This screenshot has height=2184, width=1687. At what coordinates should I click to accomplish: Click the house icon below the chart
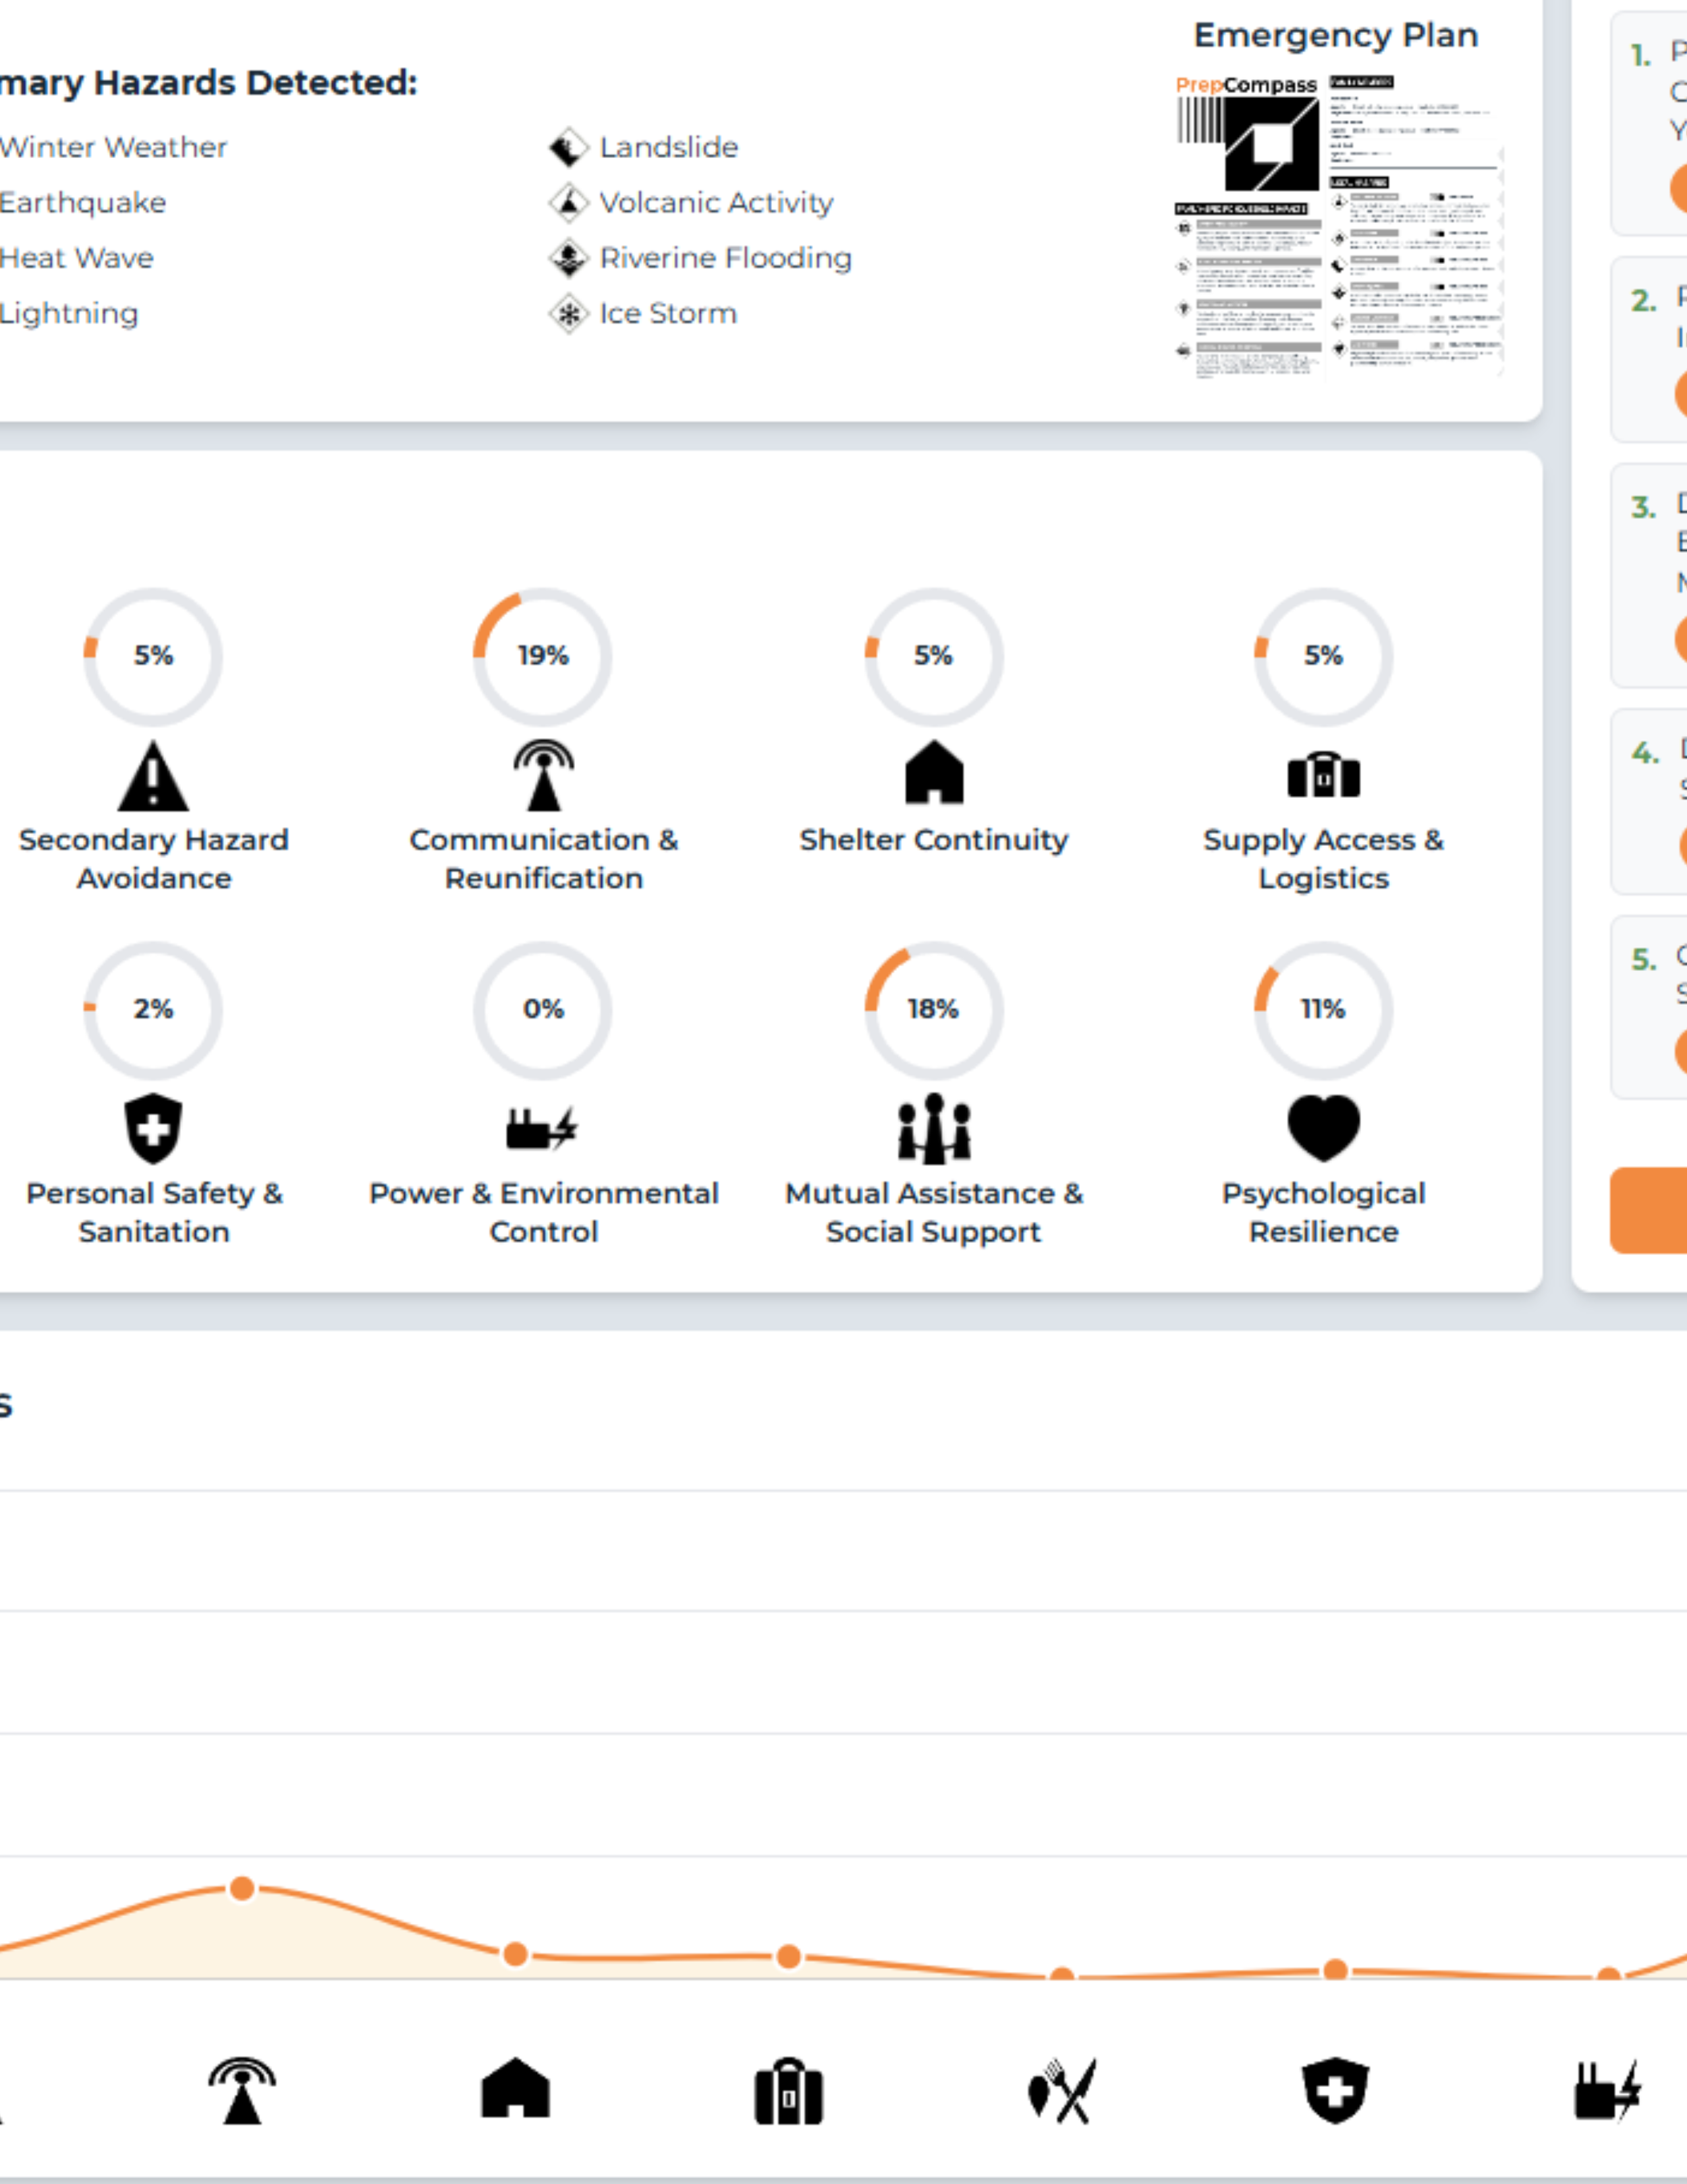tap(516, 2088)
